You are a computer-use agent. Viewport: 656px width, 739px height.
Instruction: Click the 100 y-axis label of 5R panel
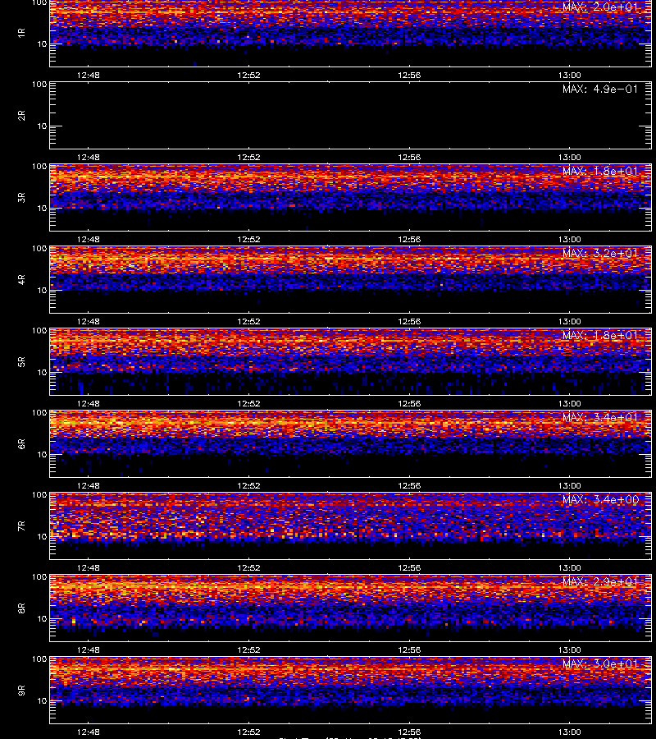coord(39,331)
